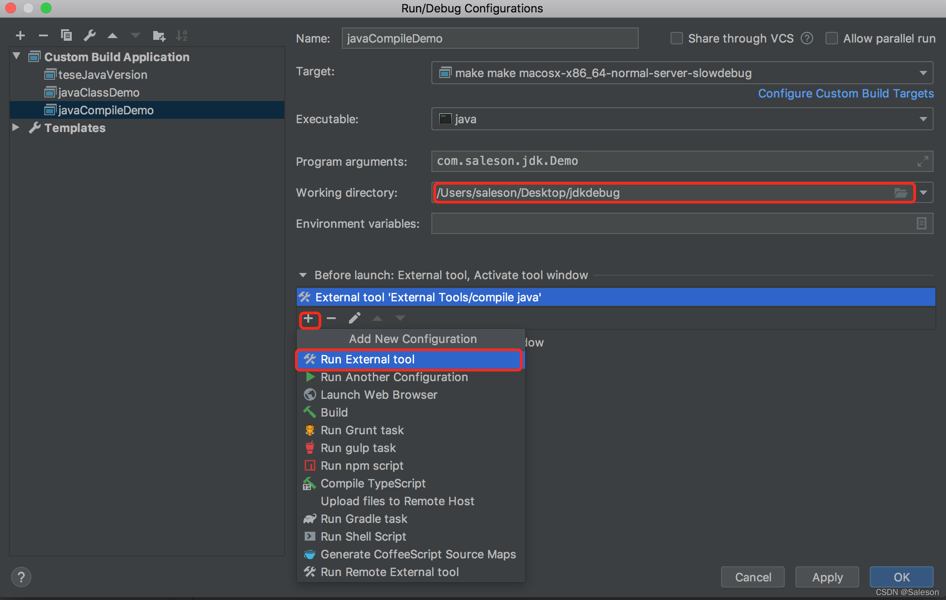
Task: Click the add configuration plus icon in the left toolbar
Action: point(20,35)
